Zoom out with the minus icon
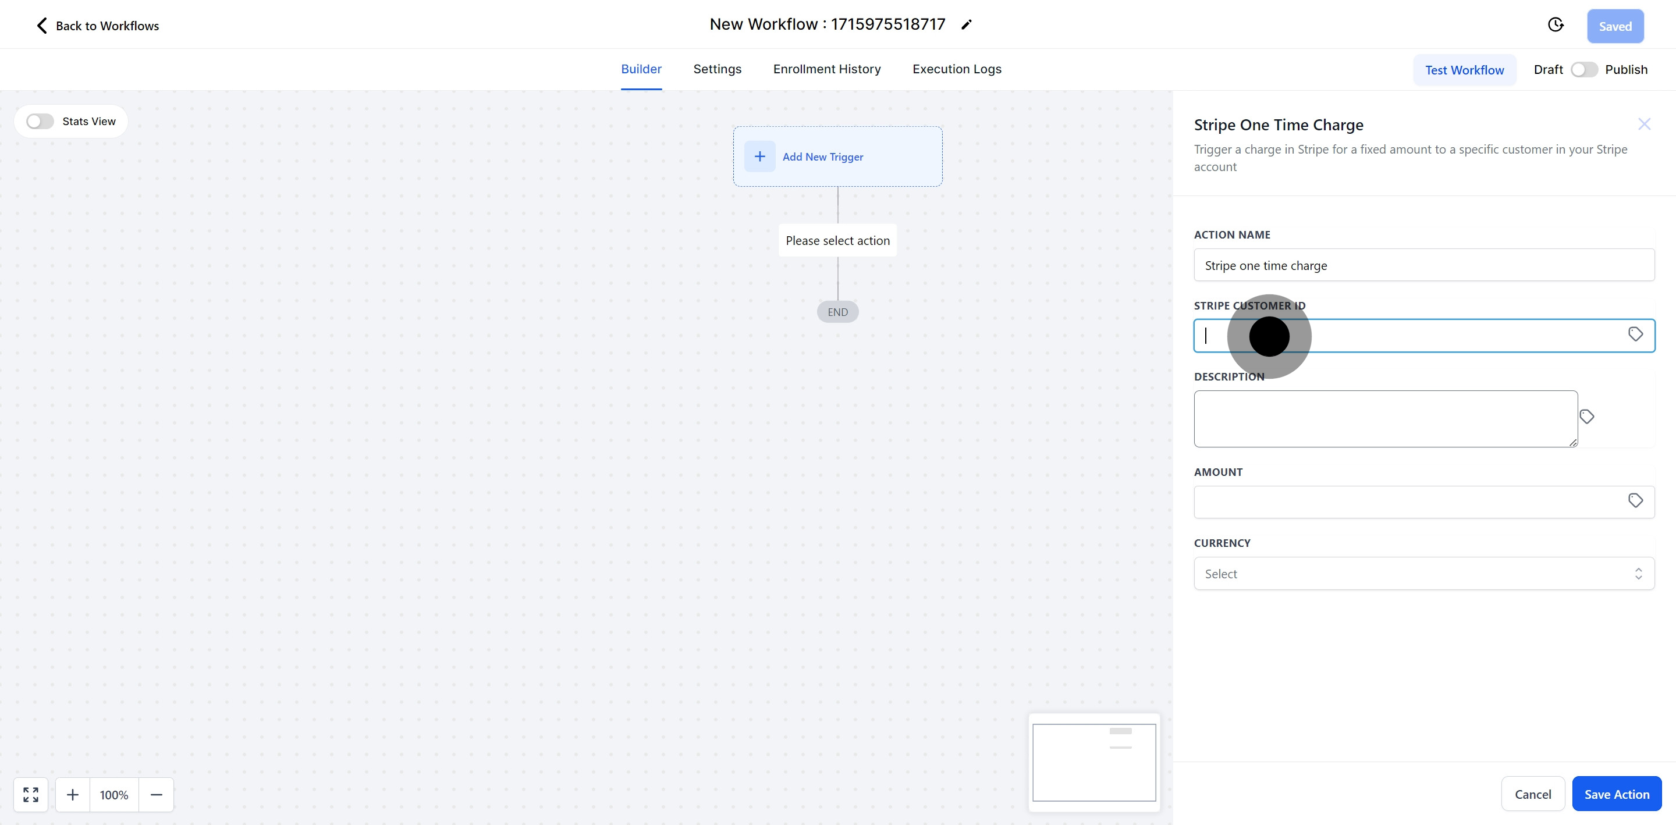Viewport: 1676px width, 825px height. 156,794
